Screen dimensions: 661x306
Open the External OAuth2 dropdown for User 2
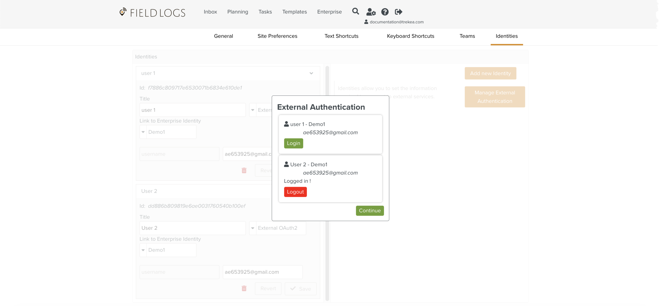[x=253, y=228]
